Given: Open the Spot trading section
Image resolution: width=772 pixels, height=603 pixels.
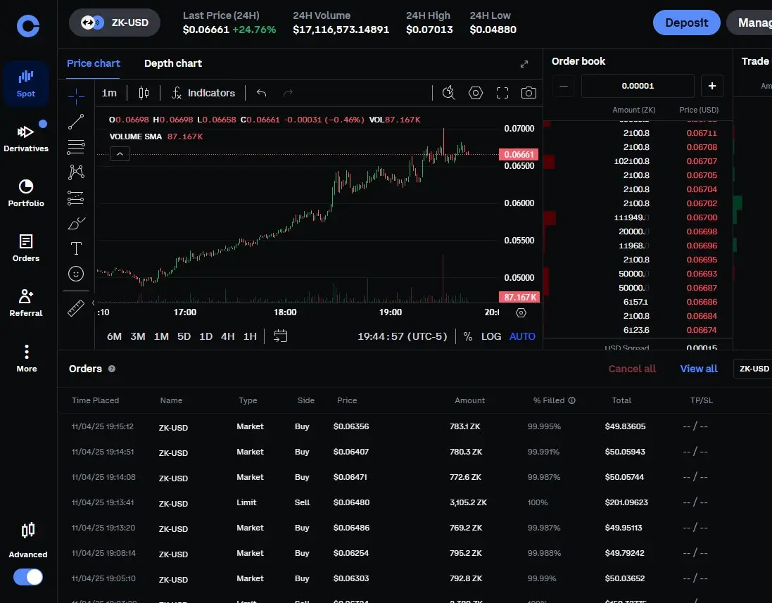Looking at the screenshot, I should 26,84.
